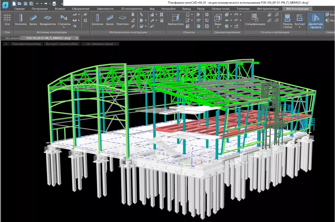Open the Облака точек ribbon tab
The height and width of the screenshot is (222, 335).
click(220, 8)
